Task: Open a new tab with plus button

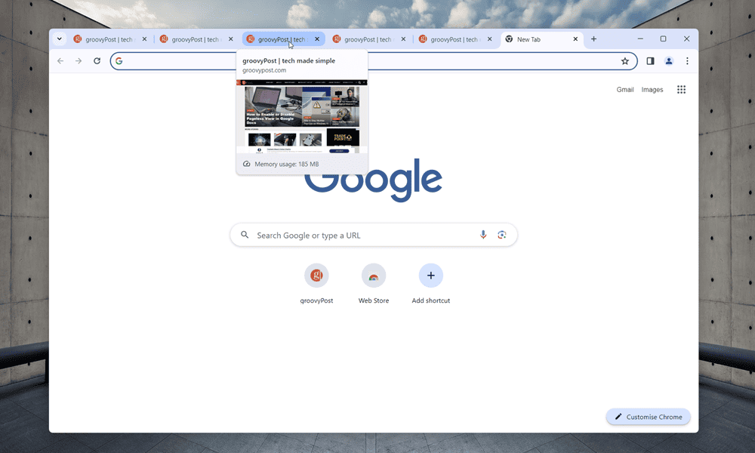Action: click(593, 39)
